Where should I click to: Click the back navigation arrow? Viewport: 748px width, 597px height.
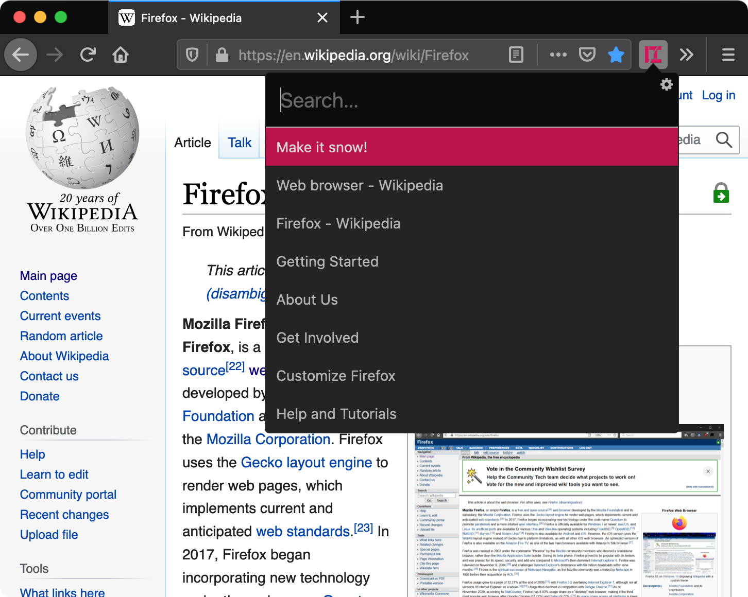[21, 55]
